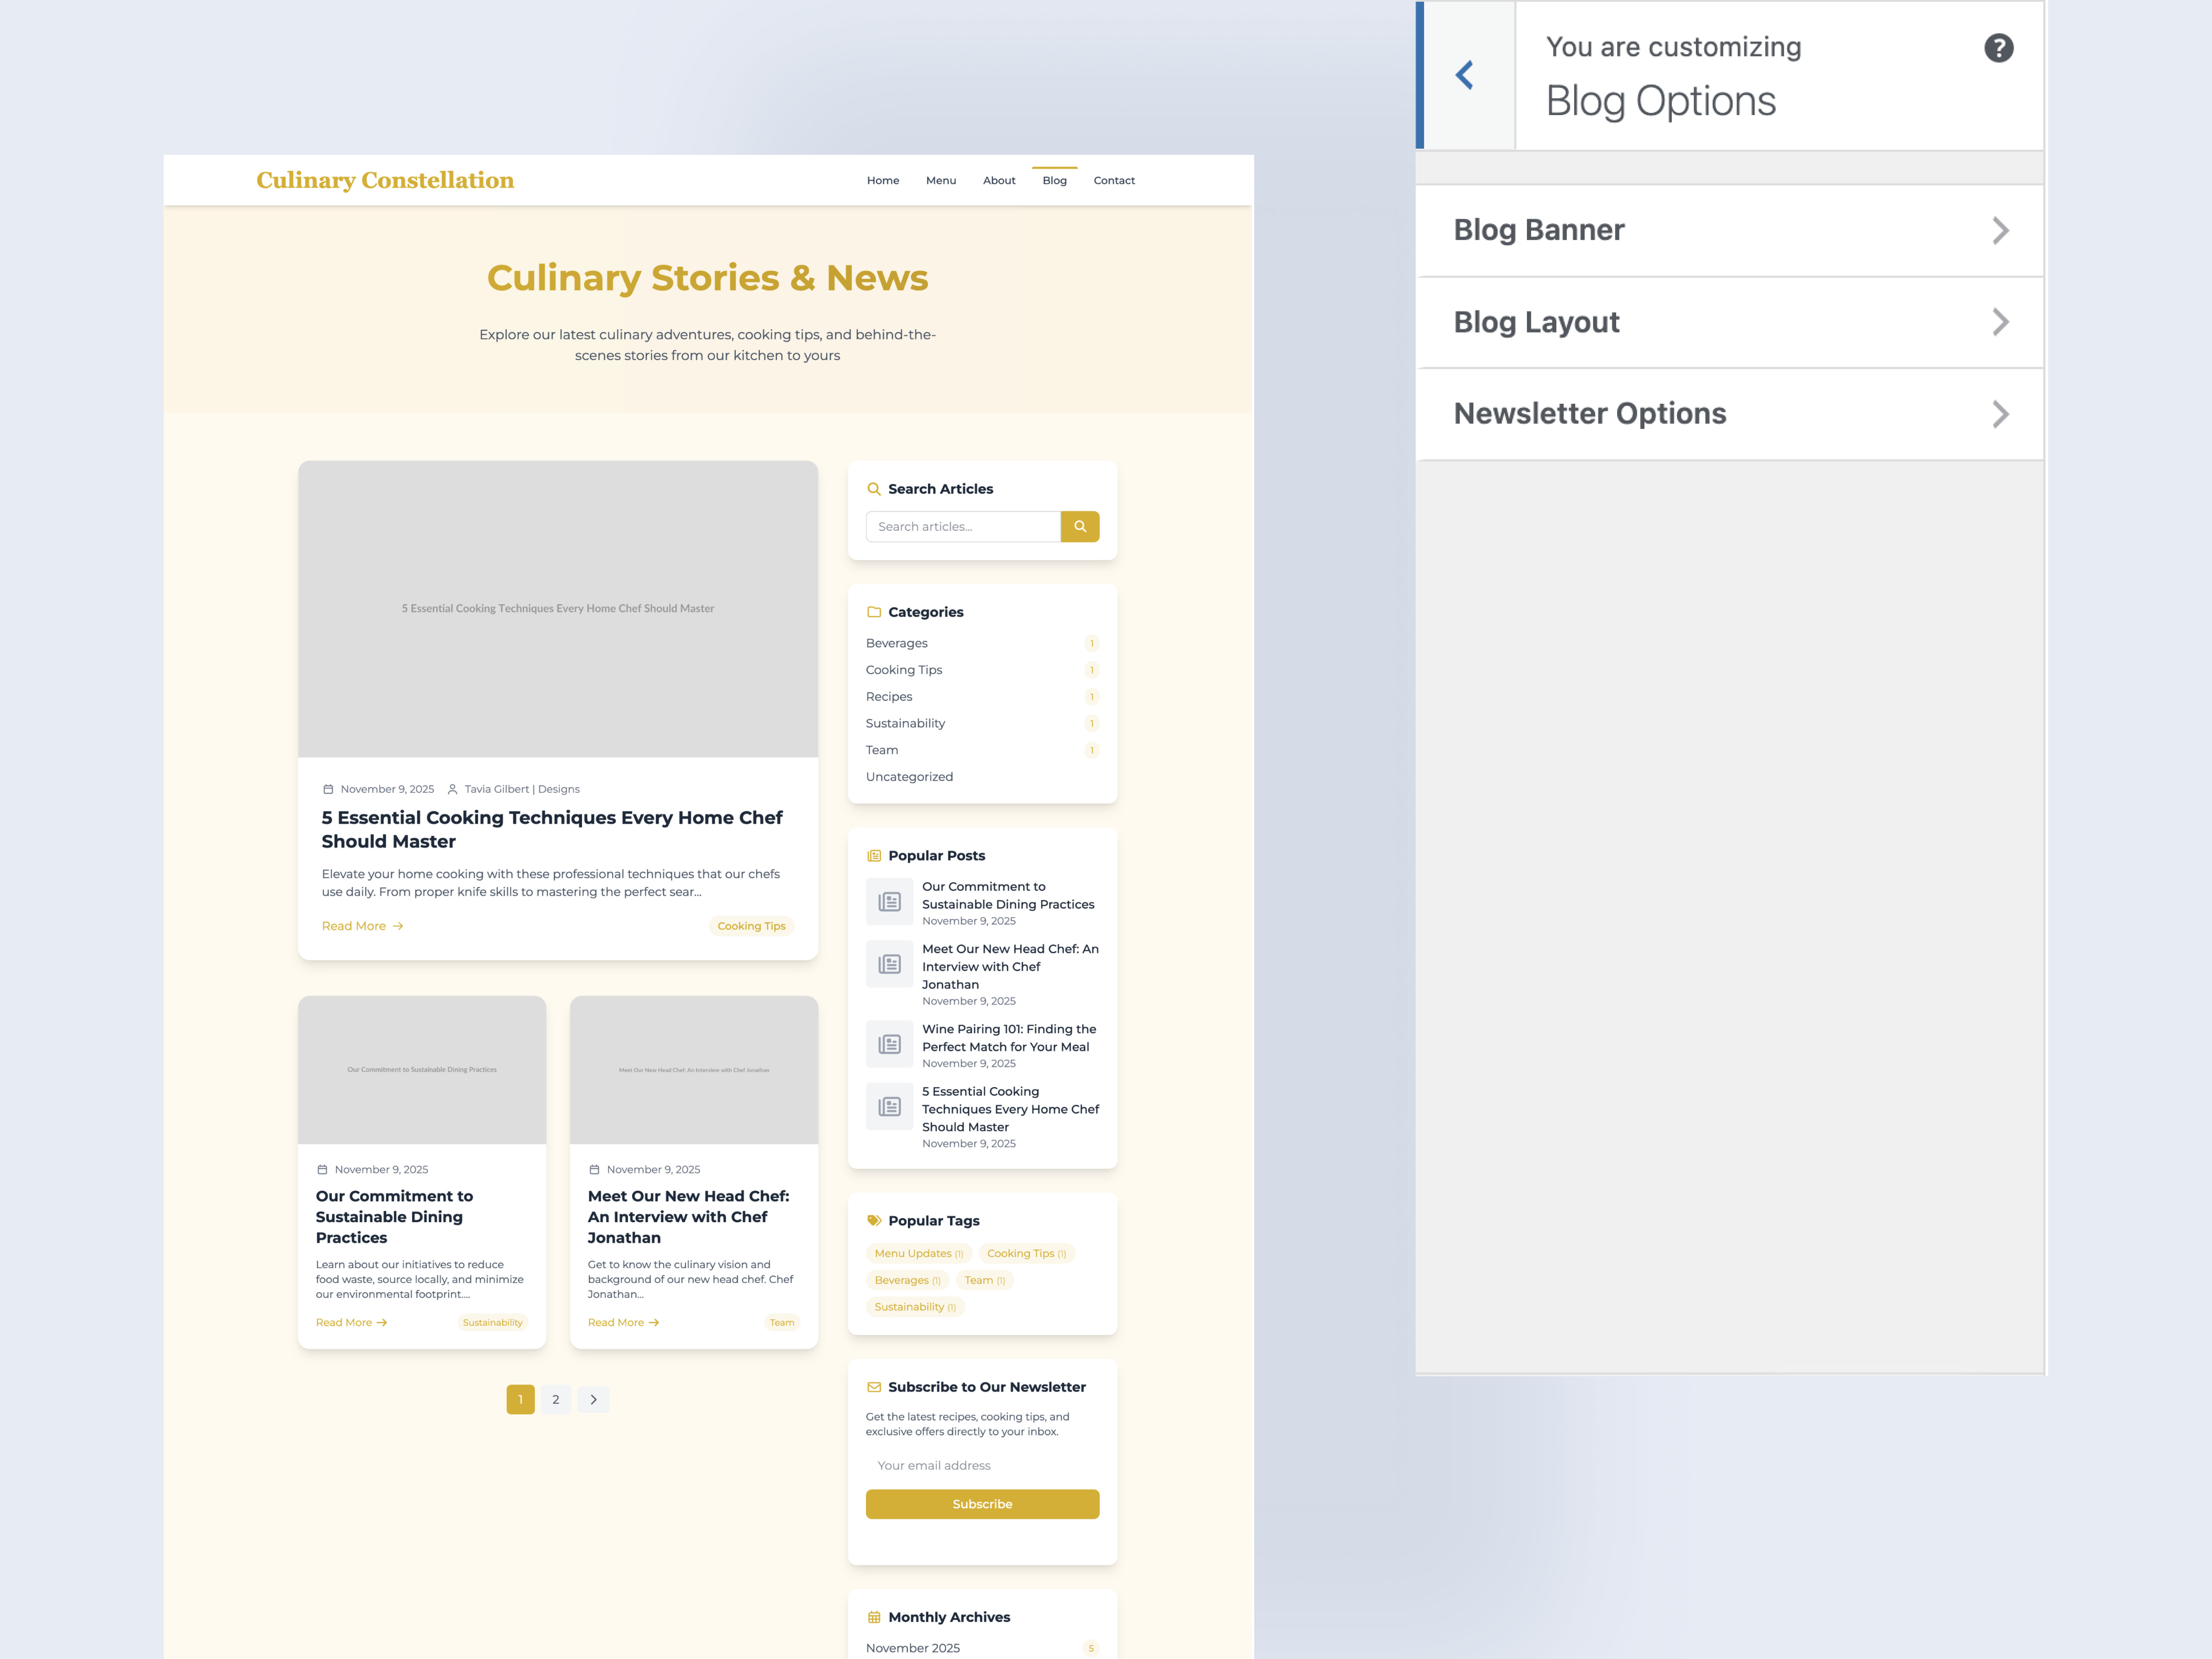This screenshot has height=1659, width=2212.
Task: Click the Subscribe button
Action: [982, 1504]
